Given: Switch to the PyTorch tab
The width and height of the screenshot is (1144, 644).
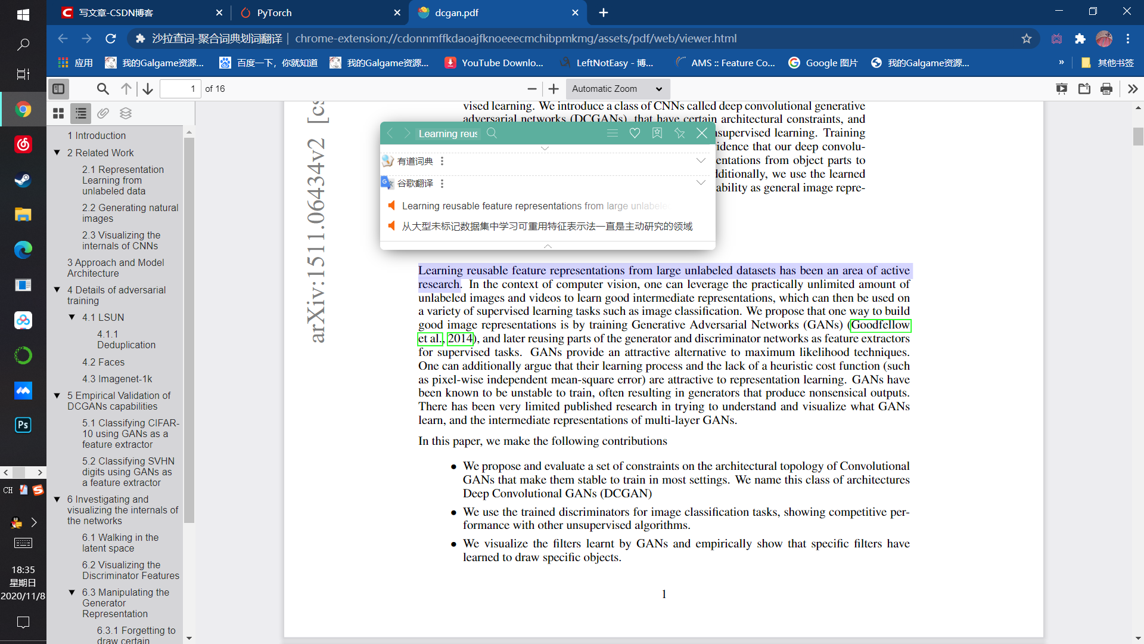Looking at the screenshot, I should (320, 13).
